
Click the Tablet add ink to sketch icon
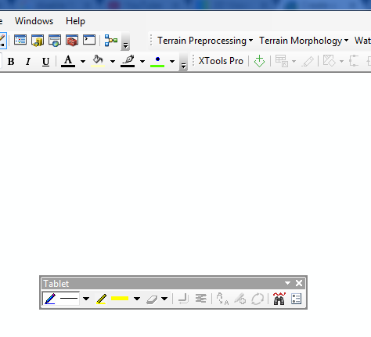(240, 299)
